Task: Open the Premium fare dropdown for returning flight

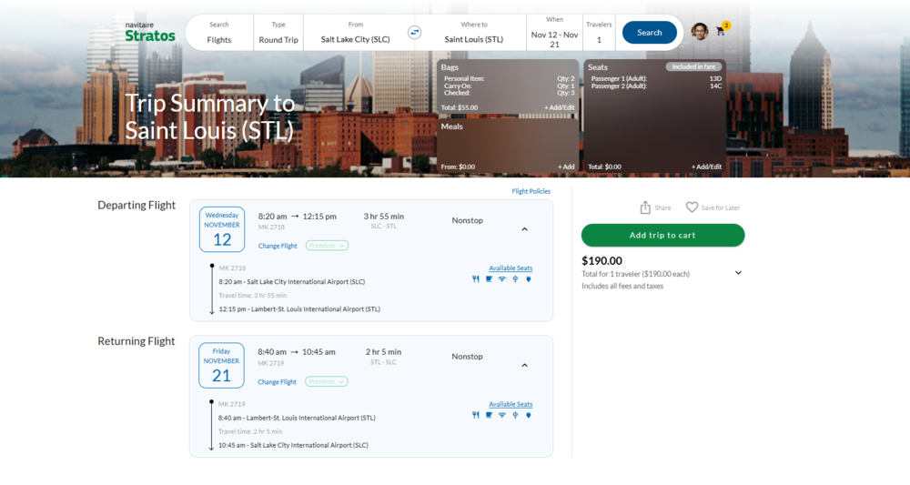Action: pos(327,382)
